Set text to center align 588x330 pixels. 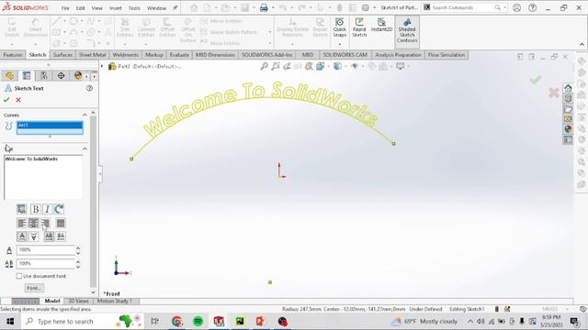pyautogui.click(x=33, y=224)
